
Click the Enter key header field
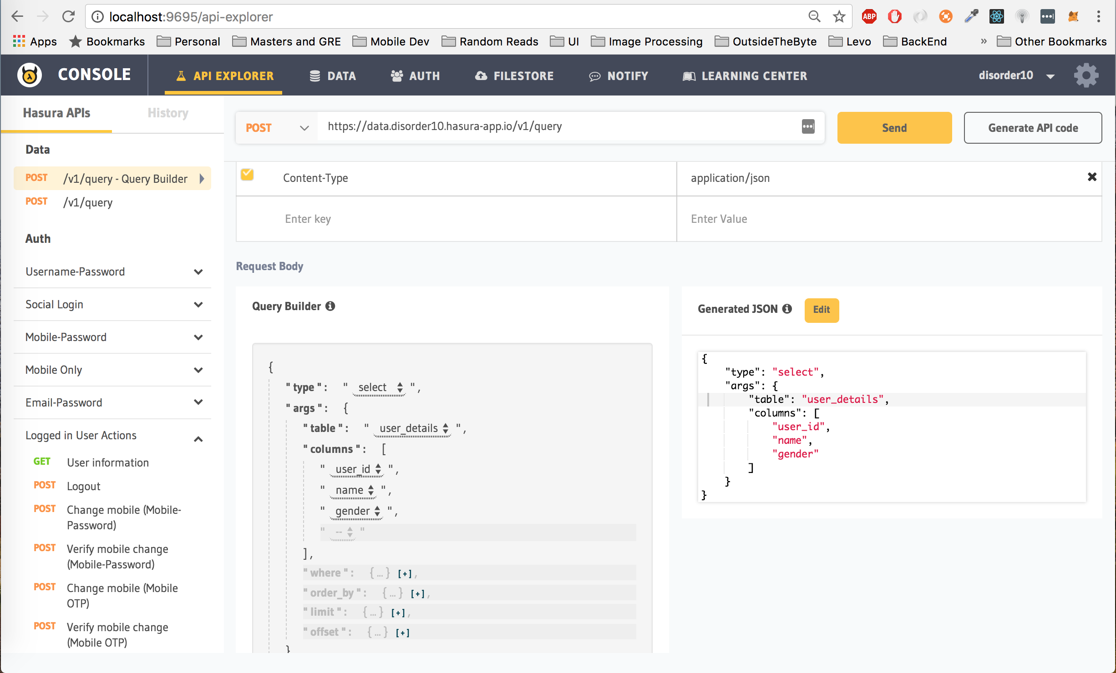pos(455,219)
